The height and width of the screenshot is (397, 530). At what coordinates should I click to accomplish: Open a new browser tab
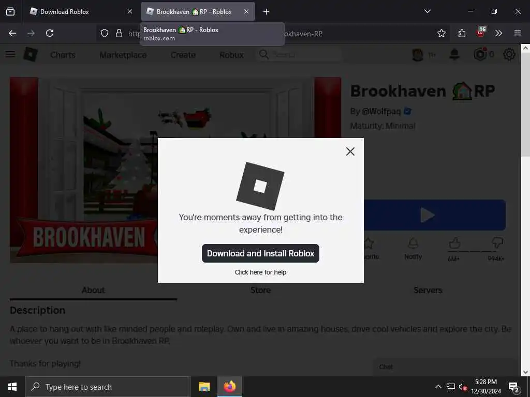pyautogui.click(x=267, y=12)
